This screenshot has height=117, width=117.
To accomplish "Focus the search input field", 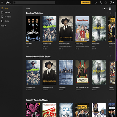I will click(x=34, y=3).
